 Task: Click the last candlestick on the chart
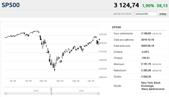click(x=99, y=40)
